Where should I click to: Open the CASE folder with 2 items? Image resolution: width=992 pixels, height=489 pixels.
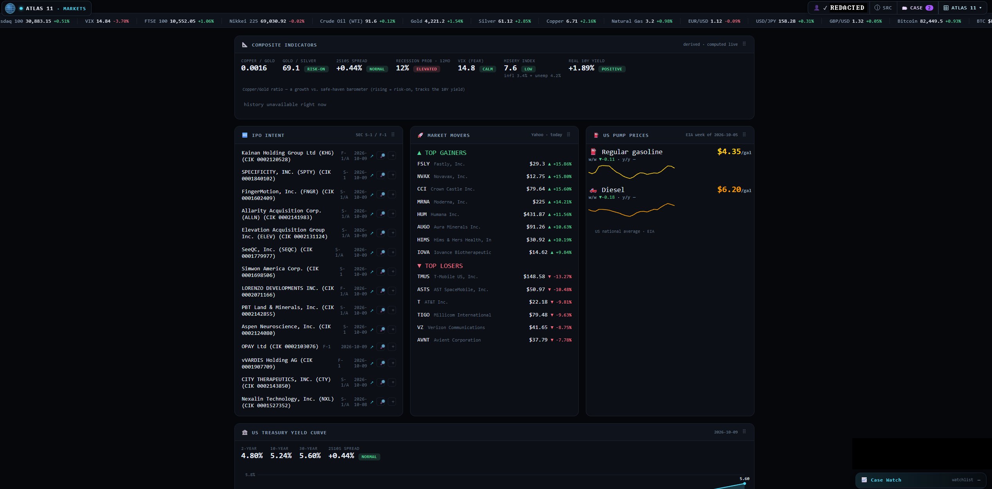tap(918, 8)
